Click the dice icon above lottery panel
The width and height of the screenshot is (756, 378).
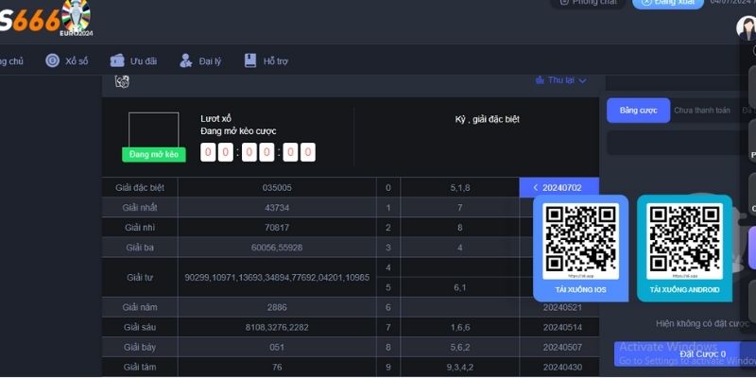122,82
